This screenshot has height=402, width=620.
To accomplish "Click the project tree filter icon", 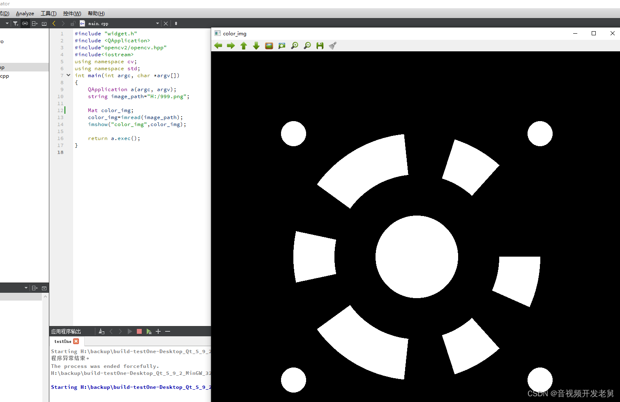I will [x=16, y=23].
